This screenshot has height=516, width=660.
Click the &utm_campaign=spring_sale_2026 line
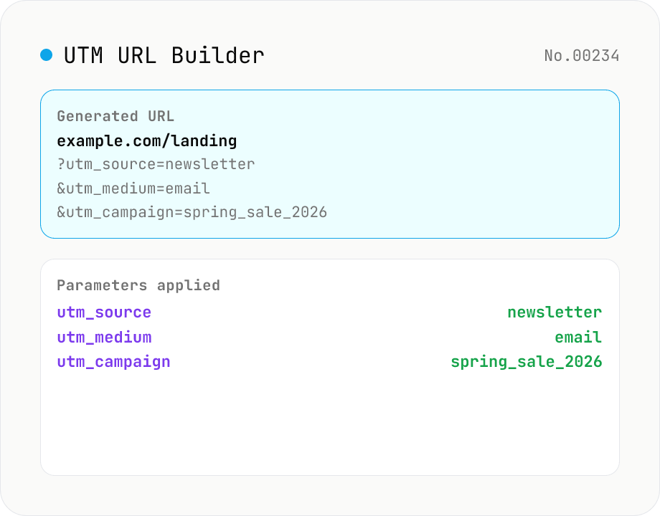[x=192, y=212]
